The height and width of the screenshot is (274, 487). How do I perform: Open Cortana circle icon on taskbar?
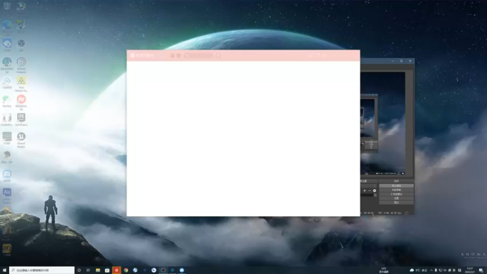pyautogui.click(x=79, y=270)
